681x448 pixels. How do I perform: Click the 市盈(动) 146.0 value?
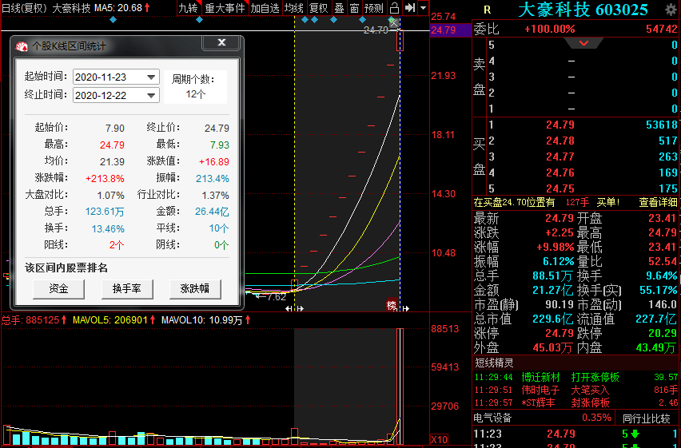[663, 305]
